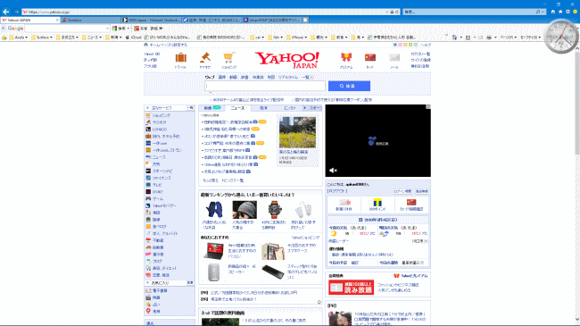Close the Google toolbar with its X
This screenshot has width=580, height=326.
click(x=4, y=29)
